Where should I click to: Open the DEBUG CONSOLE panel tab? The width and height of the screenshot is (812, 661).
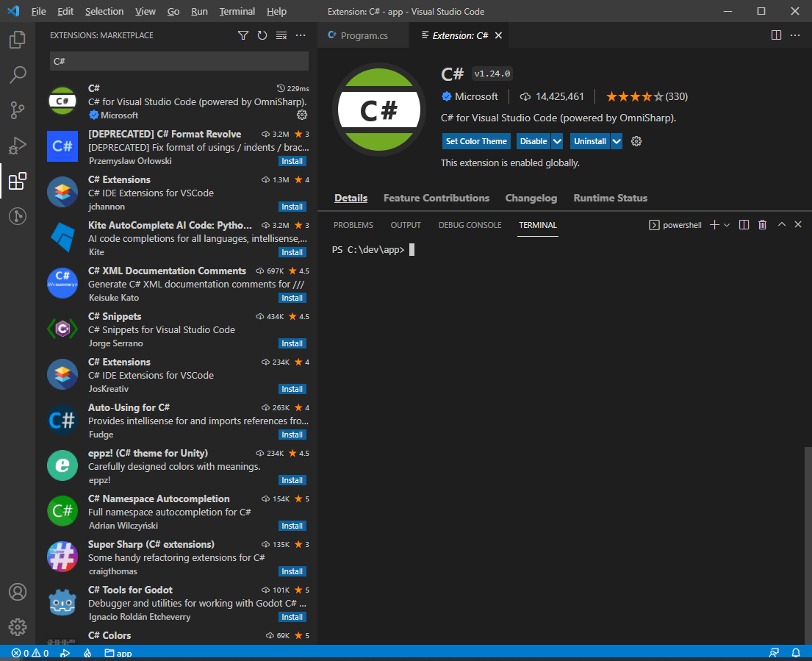470,225
